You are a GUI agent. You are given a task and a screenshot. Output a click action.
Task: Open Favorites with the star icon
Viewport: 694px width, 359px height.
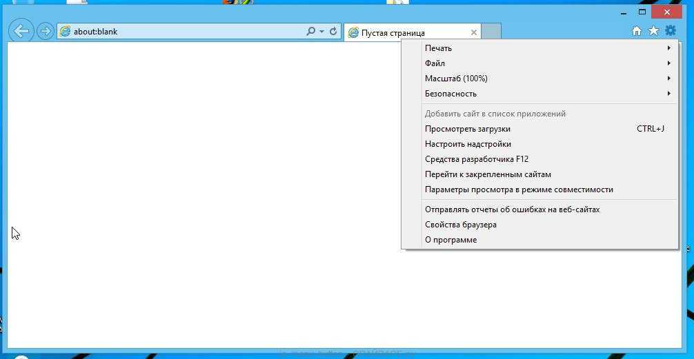click(x=653, y=31)
